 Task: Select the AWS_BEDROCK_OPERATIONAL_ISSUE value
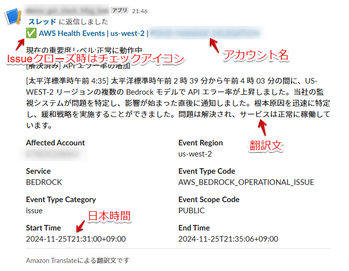246,182
